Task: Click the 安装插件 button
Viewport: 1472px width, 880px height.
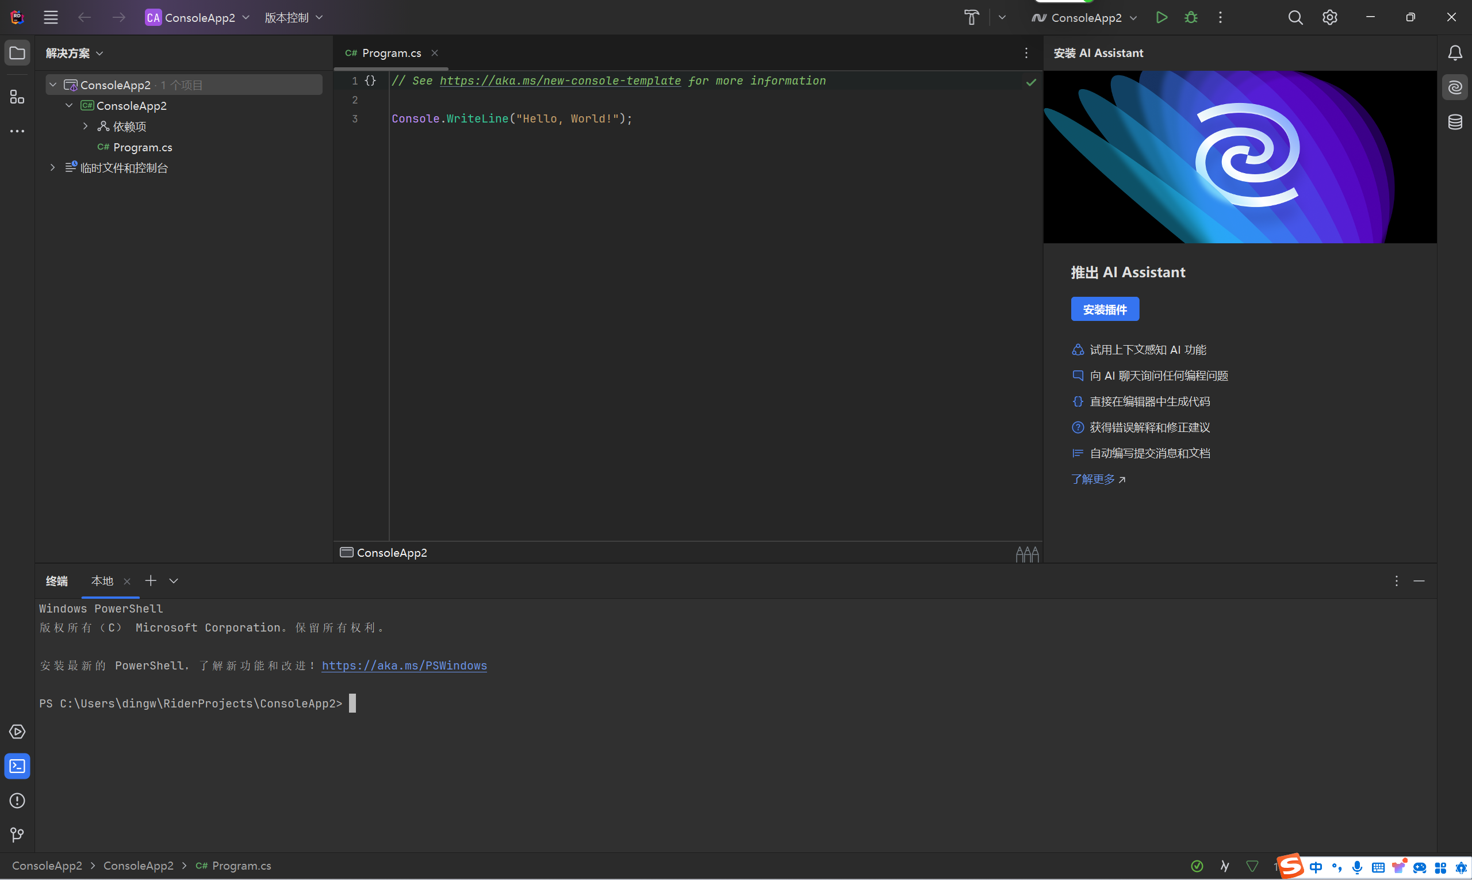Action: [x=1105, y=309]
